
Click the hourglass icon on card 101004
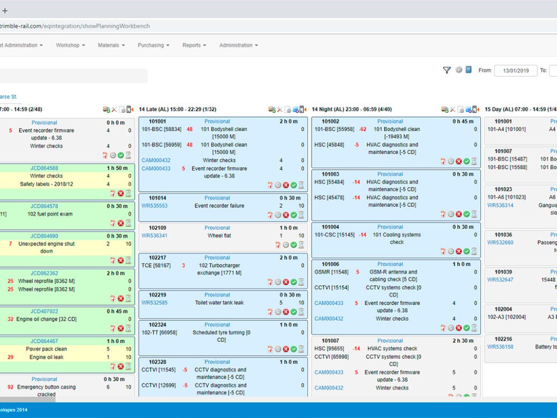click(474, 251)
